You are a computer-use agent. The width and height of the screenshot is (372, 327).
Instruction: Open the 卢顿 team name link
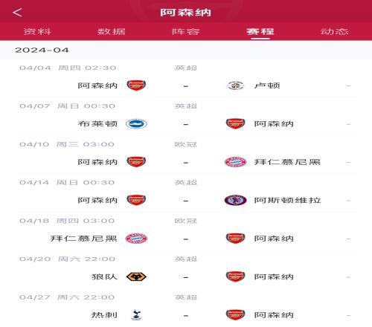[267, 85]
